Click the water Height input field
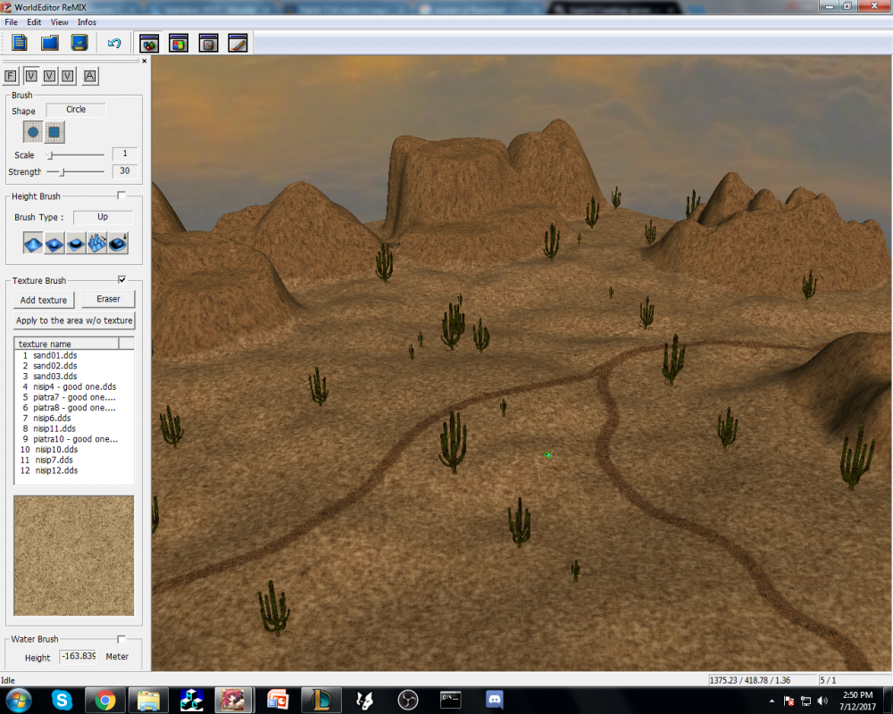This screenshot has width=893, height=714. 78,657
